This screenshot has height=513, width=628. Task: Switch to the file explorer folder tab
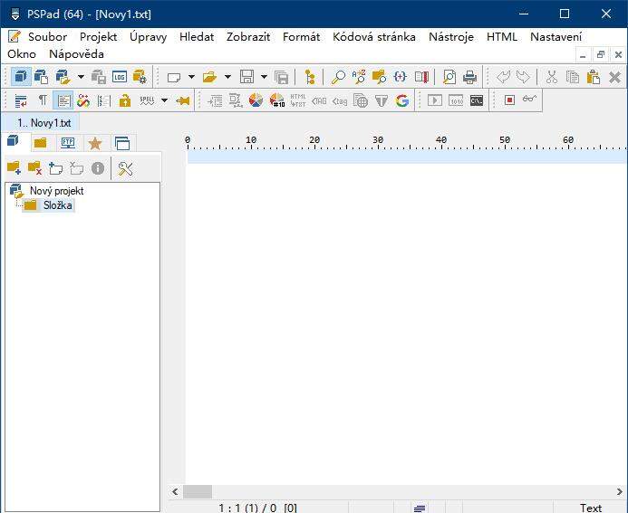(41, 143)
